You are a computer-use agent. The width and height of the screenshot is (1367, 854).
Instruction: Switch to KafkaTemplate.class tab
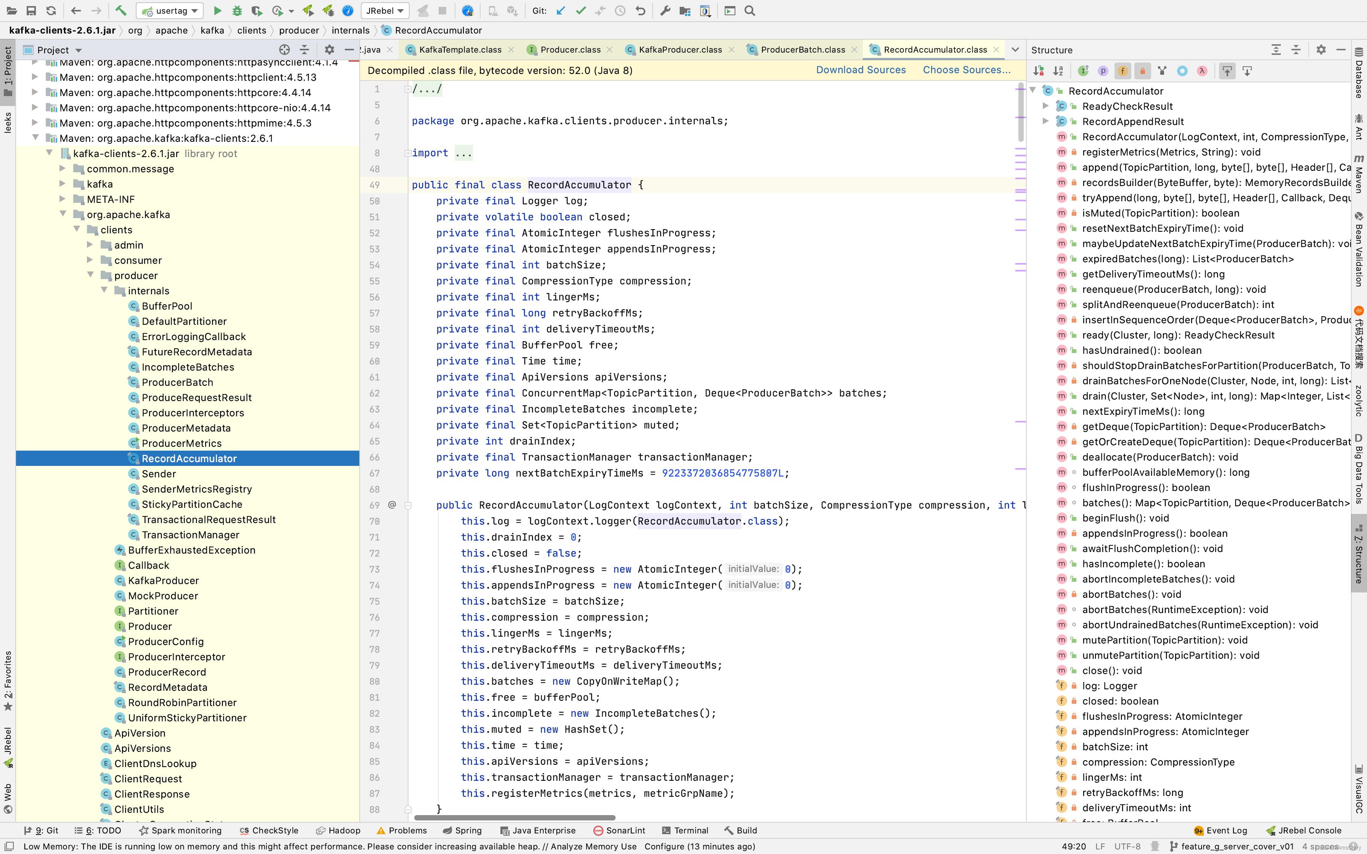460,50
